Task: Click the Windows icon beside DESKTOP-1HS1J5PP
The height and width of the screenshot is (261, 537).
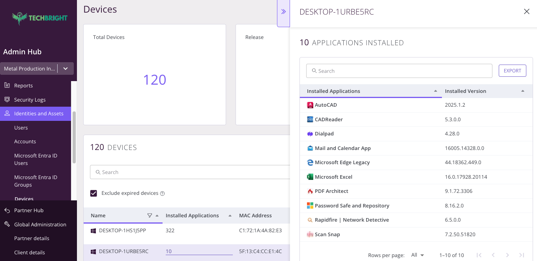Action: pos(94,231)
